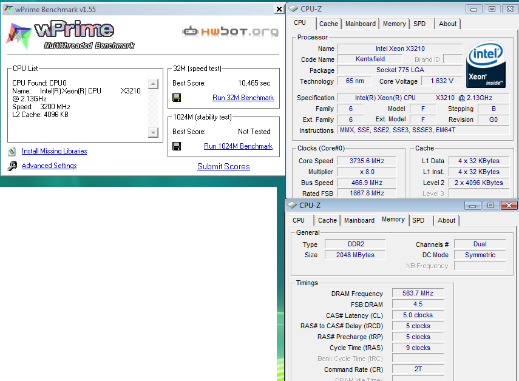Open Advanced Settings link

pos(49,166)
